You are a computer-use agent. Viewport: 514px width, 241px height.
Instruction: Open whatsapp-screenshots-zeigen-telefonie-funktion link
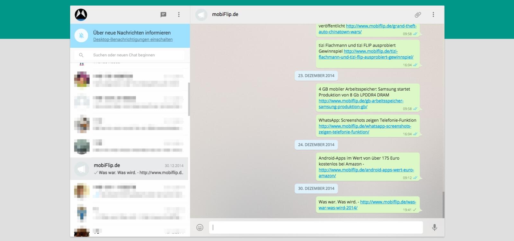click(x=365, y=129)
